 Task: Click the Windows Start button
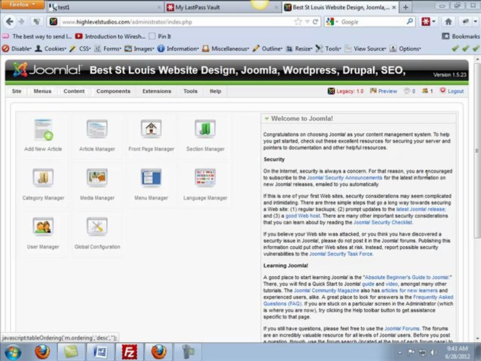(x=12, y=352)
